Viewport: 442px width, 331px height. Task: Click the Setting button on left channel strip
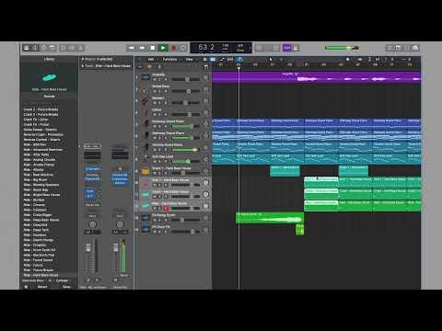coord(92,146)
